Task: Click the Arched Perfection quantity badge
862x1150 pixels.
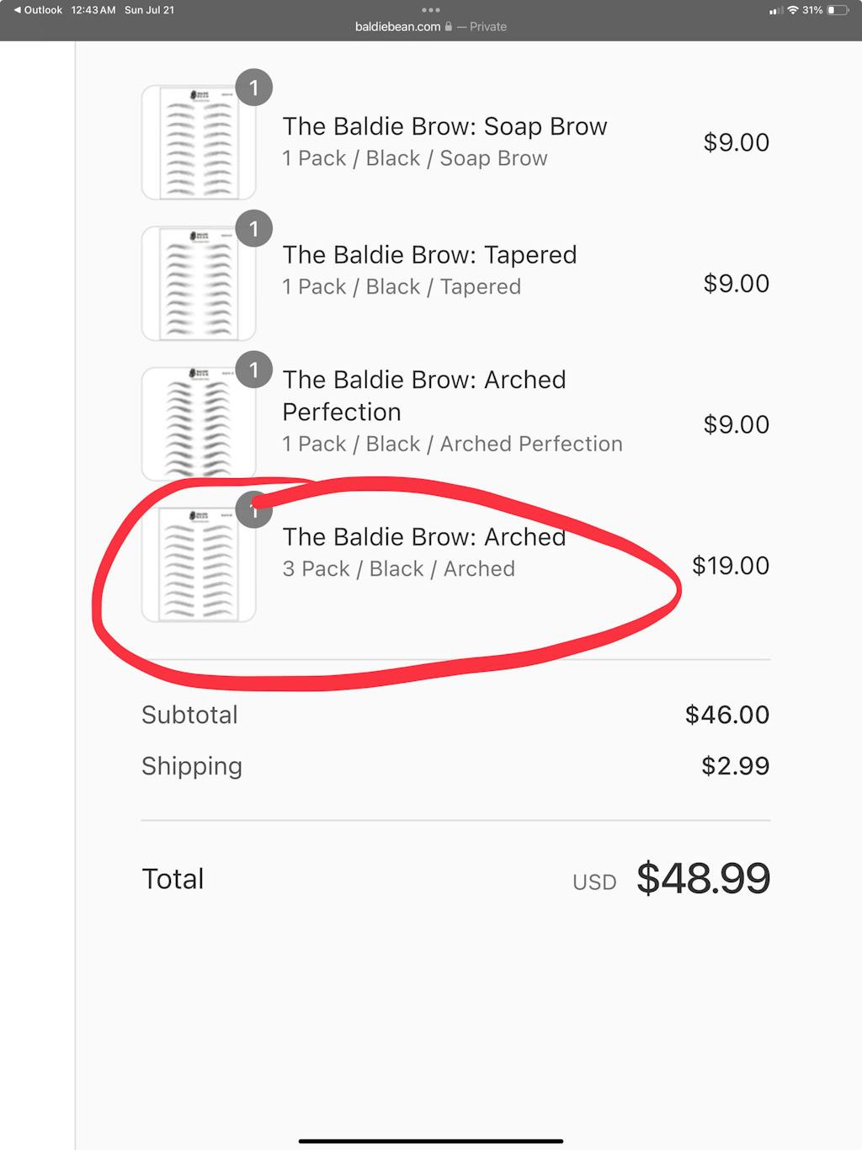Action: (254, 370)
